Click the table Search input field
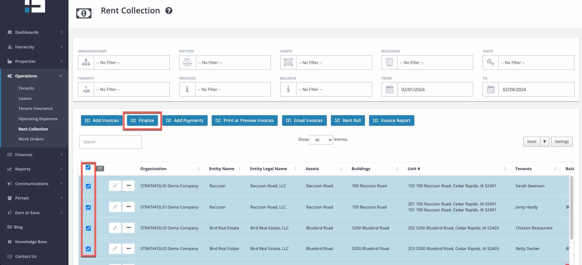This screenshot has height=265, width=582. coord(111,142)
